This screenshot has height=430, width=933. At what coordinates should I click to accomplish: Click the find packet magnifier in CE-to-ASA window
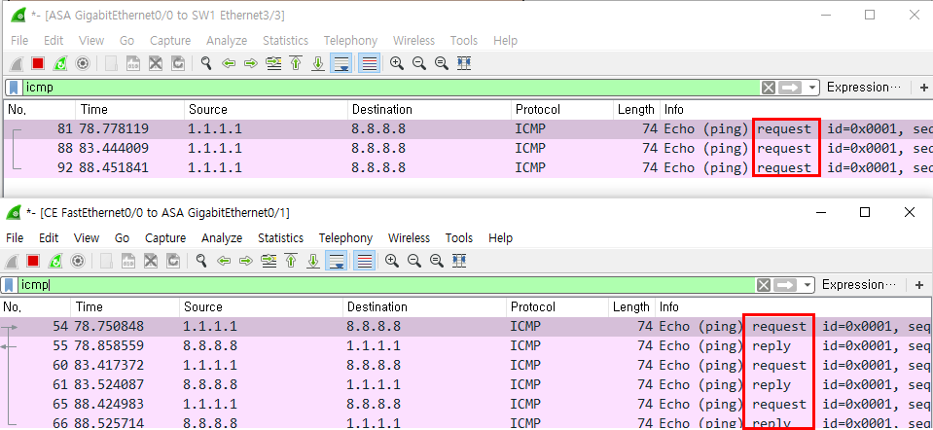201,261
